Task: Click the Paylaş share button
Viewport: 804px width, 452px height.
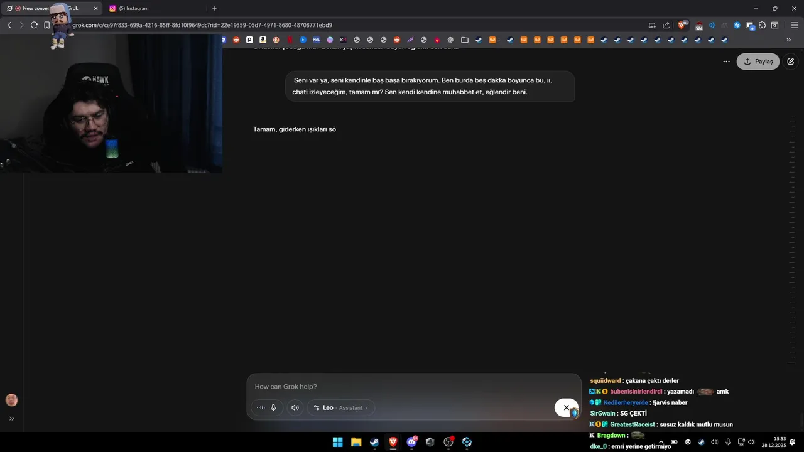Action: coord(758,62)
